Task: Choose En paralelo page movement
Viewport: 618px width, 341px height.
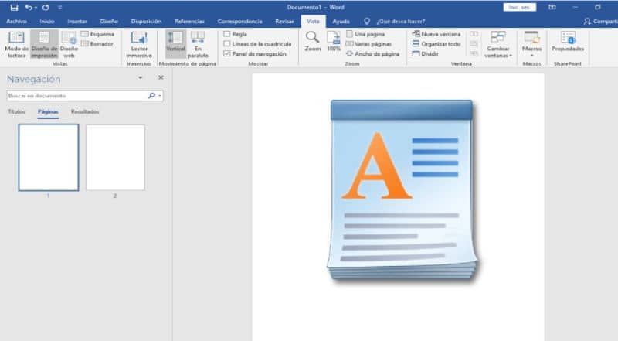Action: click(198, 45)
